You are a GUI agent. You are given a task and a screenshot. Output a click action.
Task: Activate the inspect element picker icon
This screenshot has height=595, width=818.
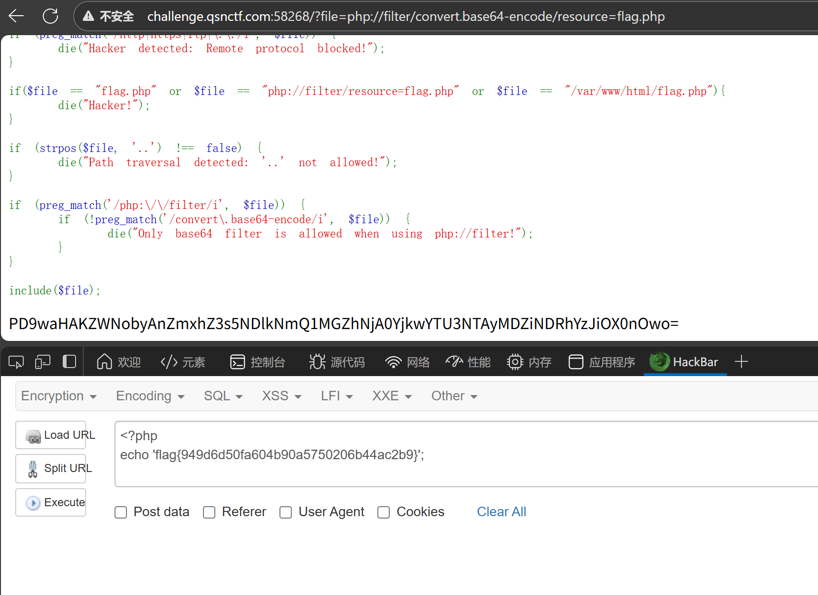(16, 362)
